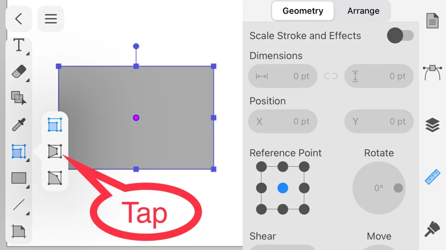Select the Rectangle shape tool
This screenshot has width=446, height=250.
click(19, 178)
